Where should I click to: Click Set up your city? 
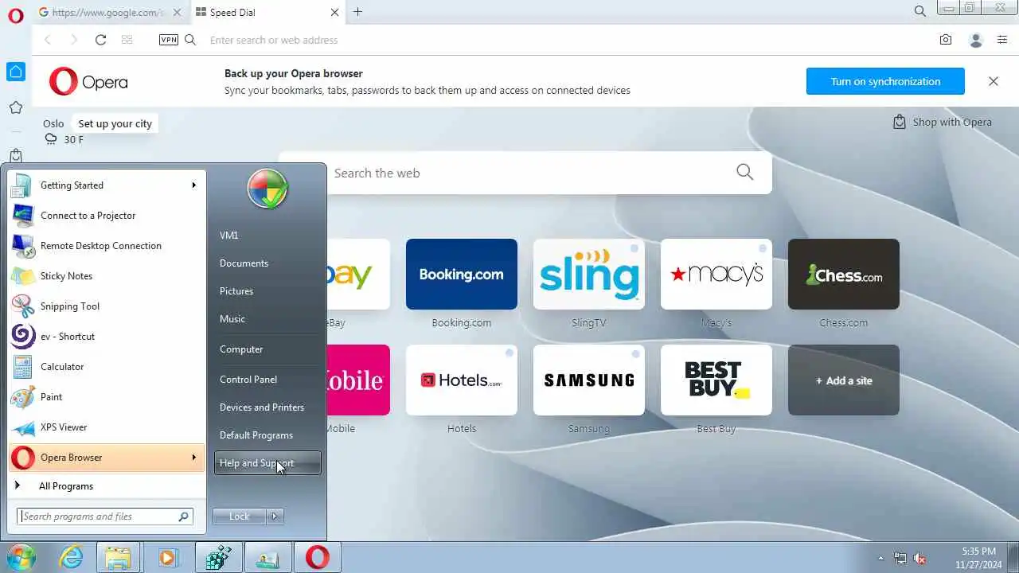(115, 123)
